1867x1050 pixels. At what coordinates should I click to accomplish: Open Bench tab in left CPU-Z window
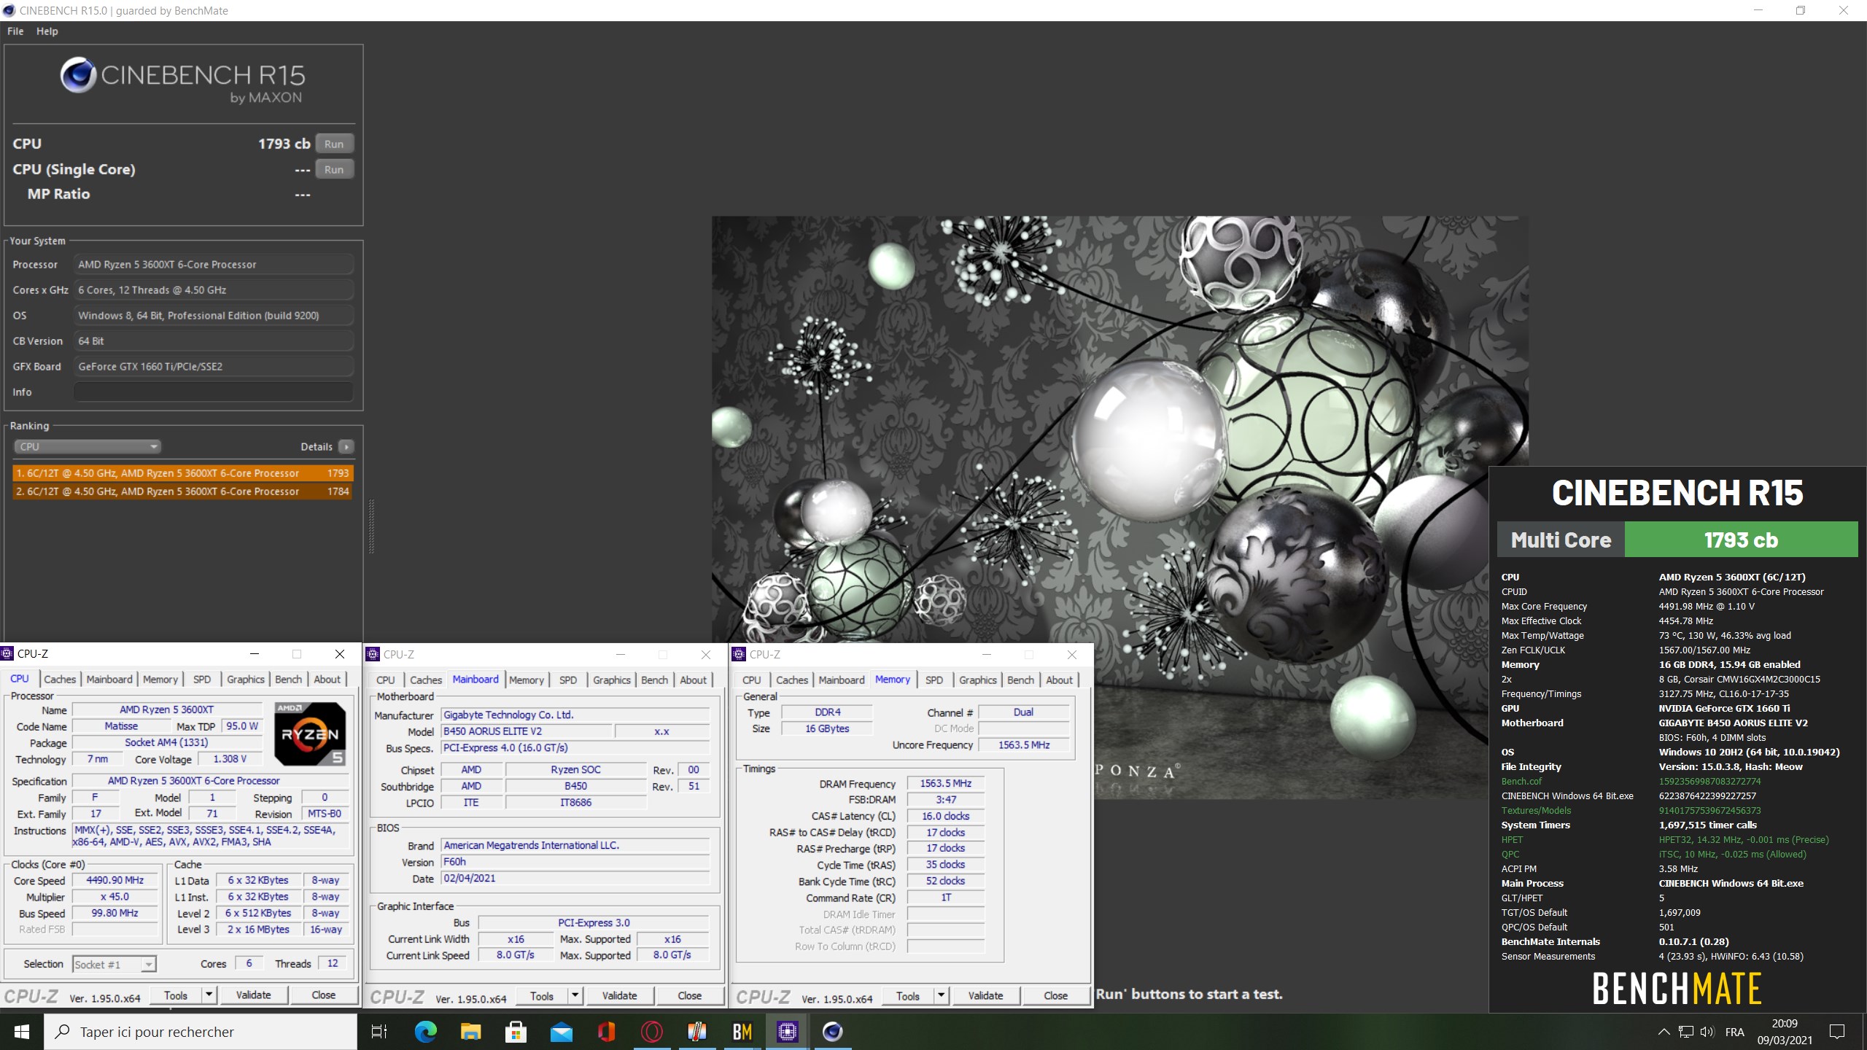click(288, 680)
